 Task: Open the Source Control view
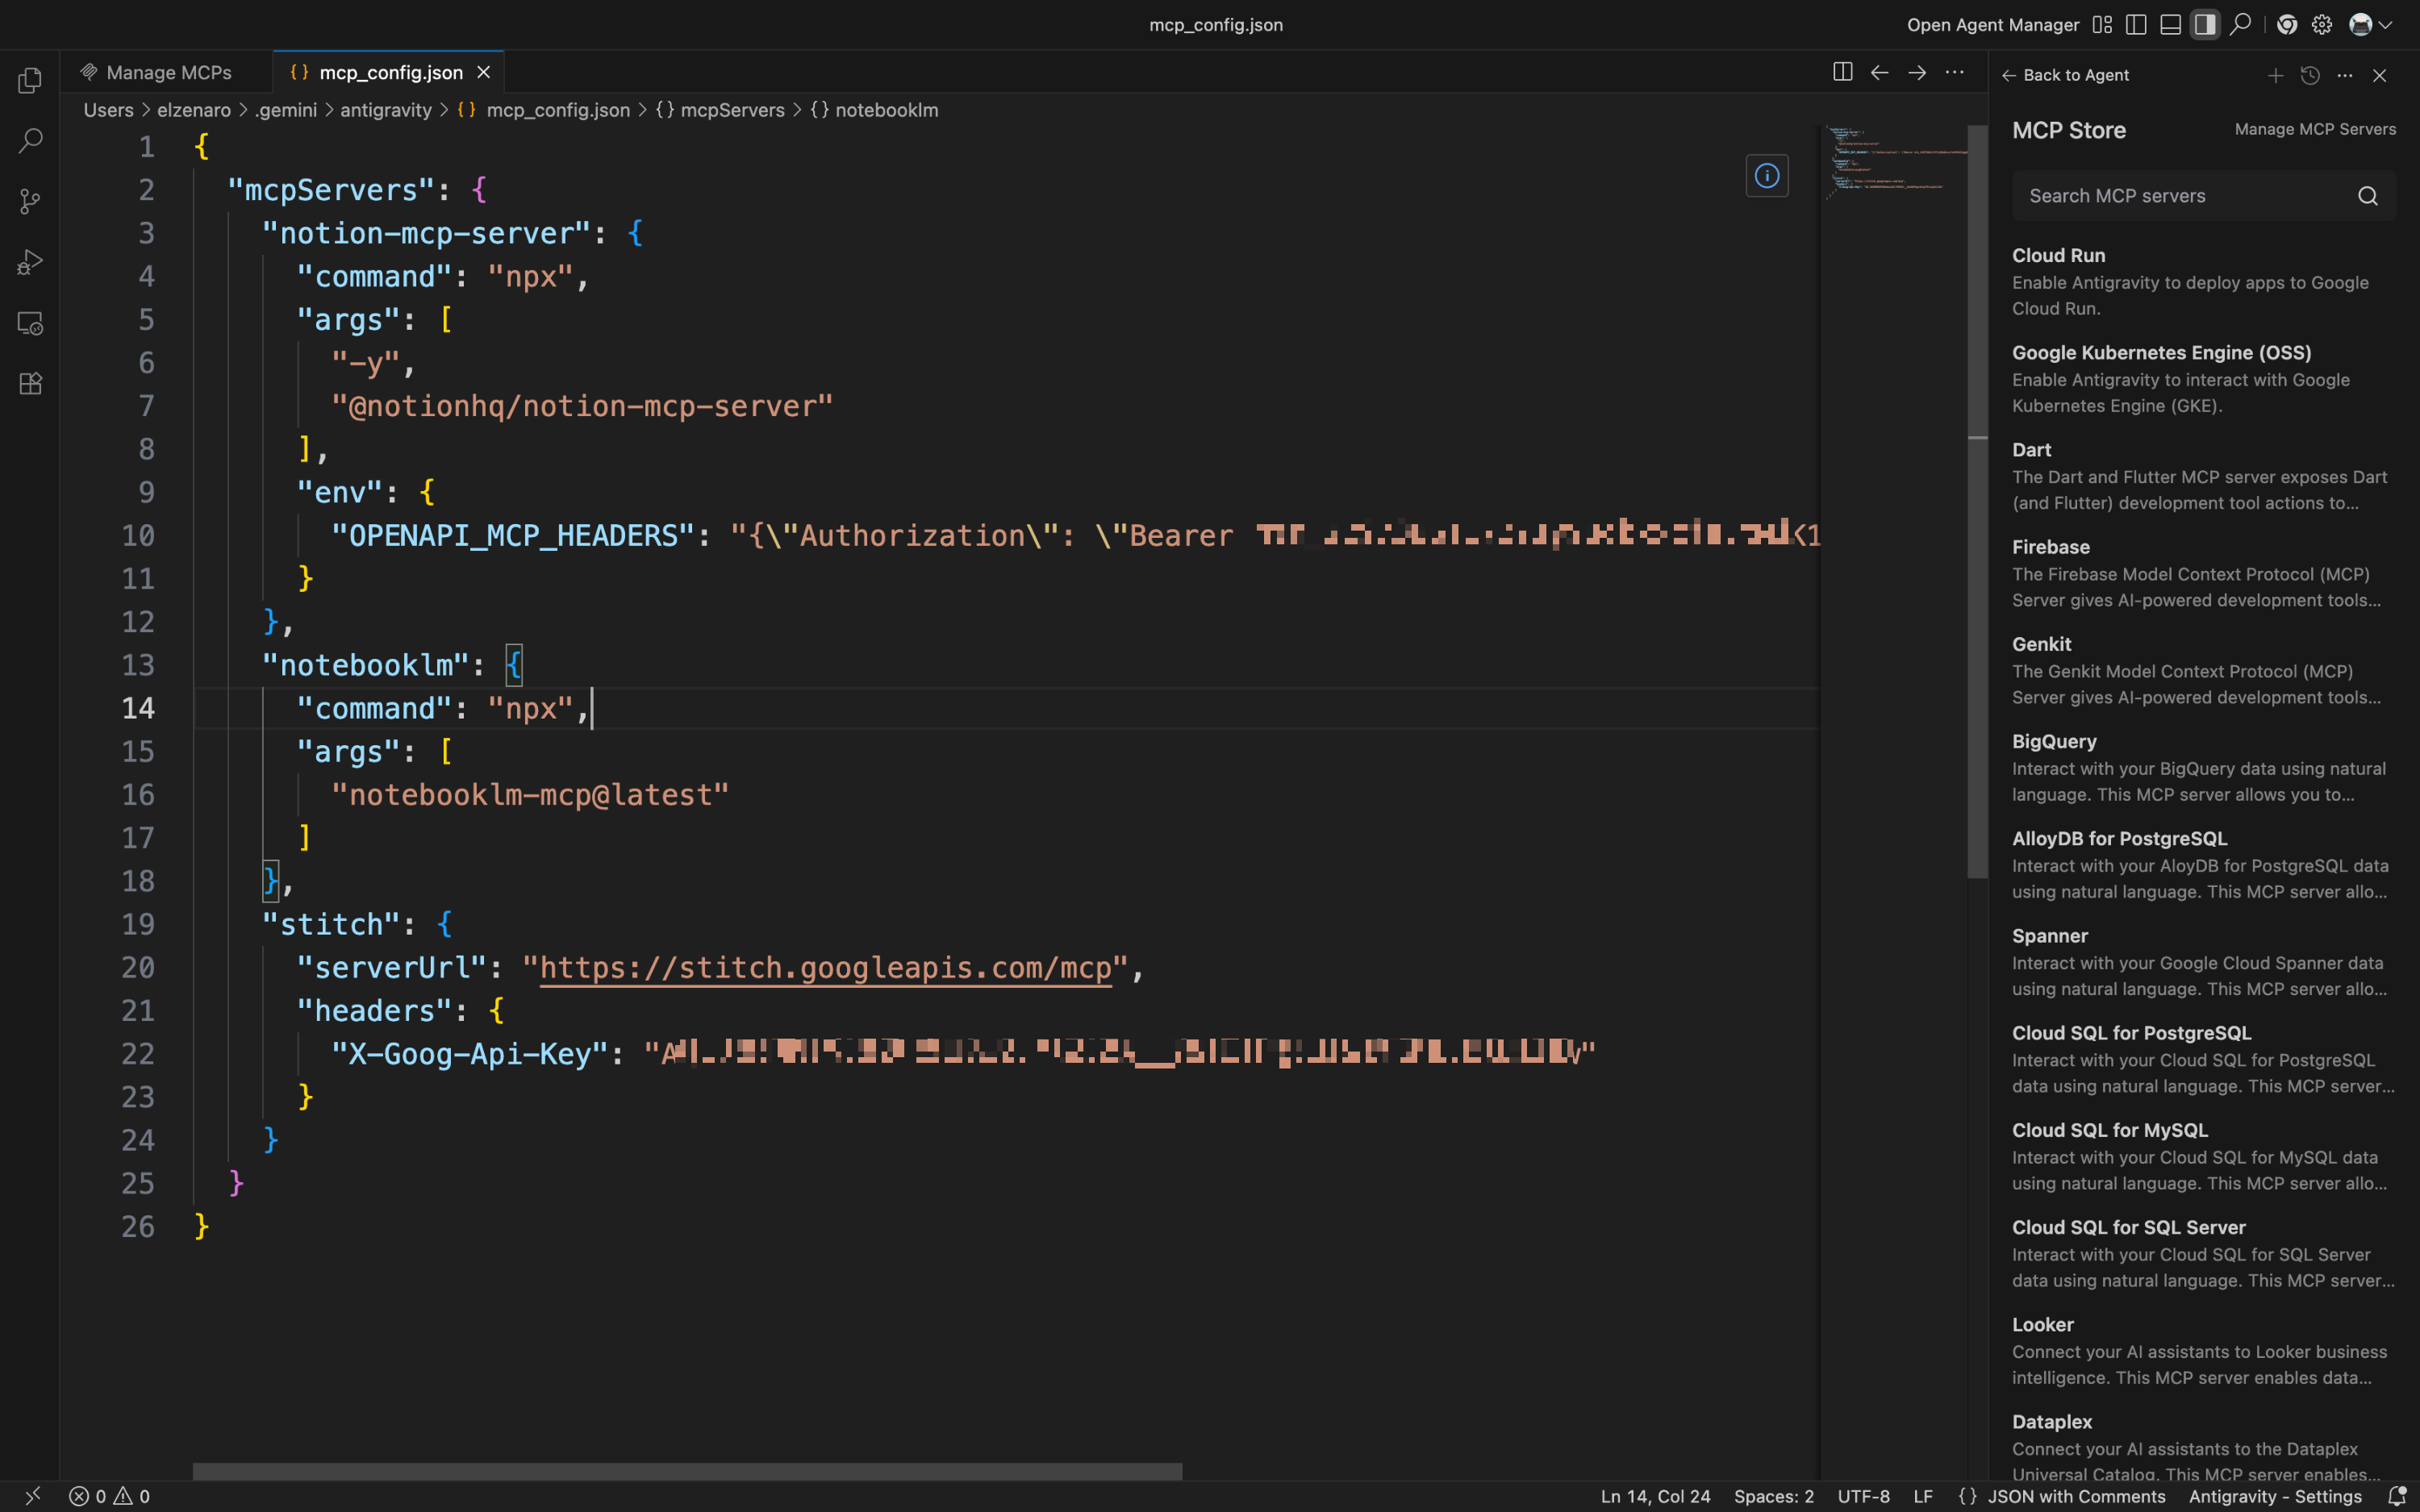click(x=30, y=202)
